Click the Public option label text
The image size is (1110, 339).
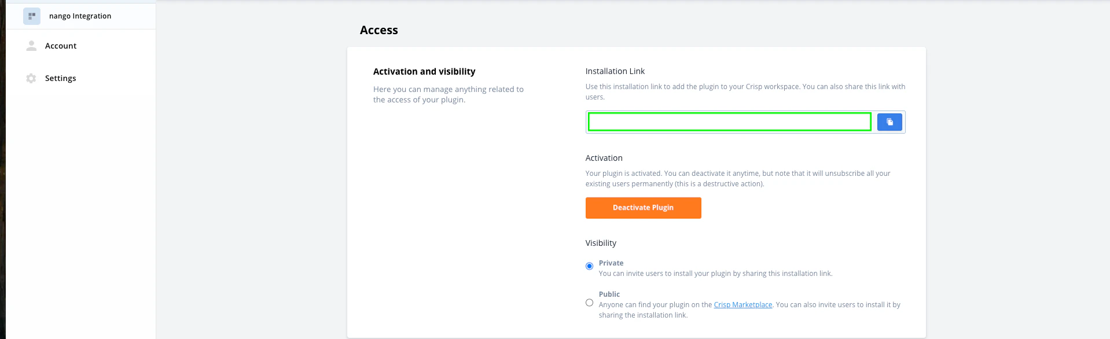(609, 294)
